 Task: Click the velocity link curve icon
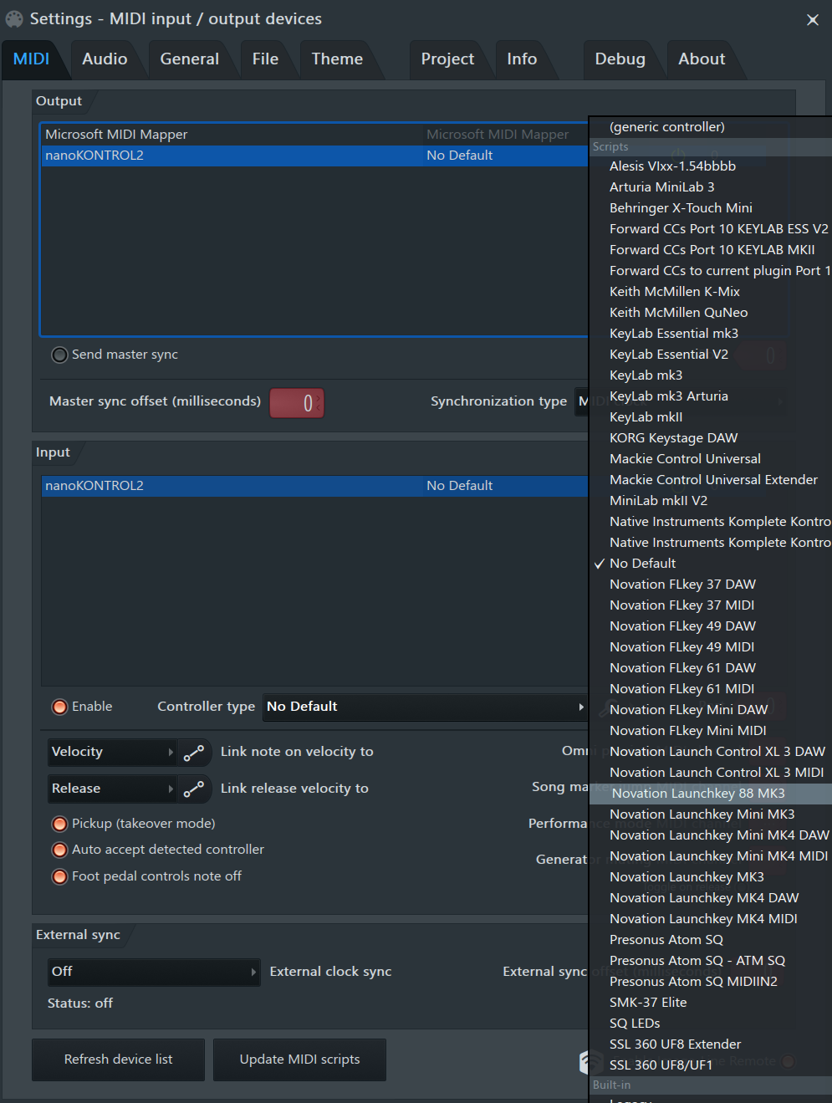(x=194, y=753)
